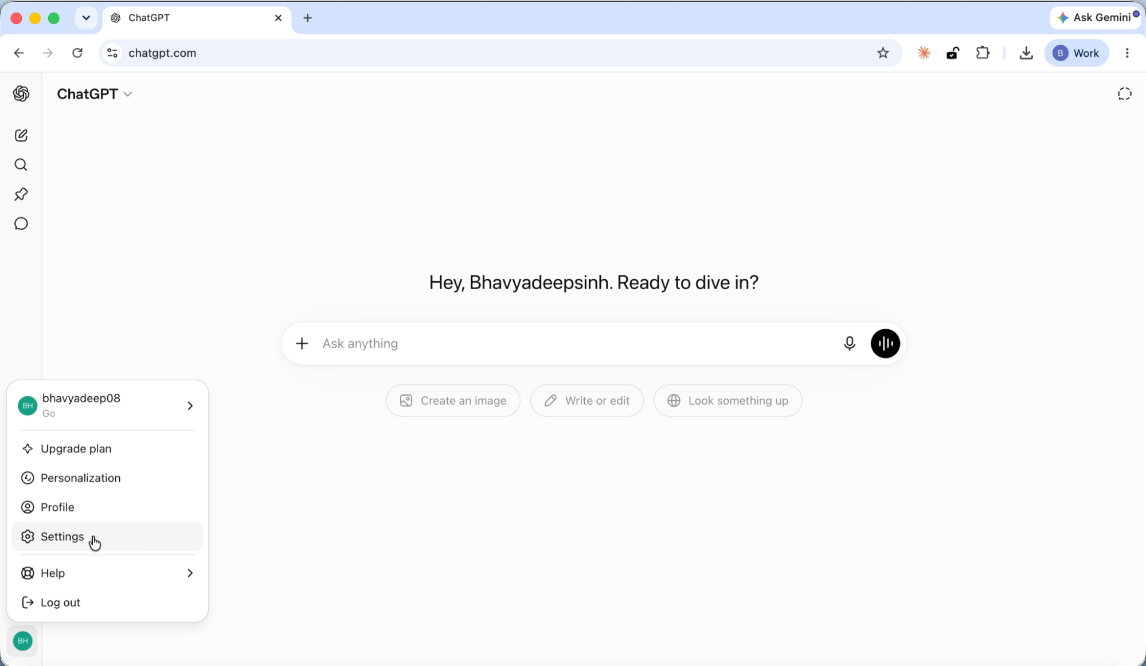1146x666 pixels.
Task: Click the plus attach icon in prompt box
Action: point(302,344)
